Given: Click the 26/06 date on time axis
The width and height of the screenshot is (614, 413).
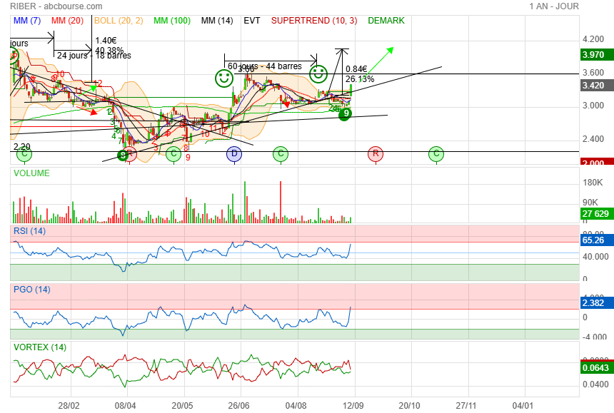Looking at the screenshot, I should tap(240, 405).
